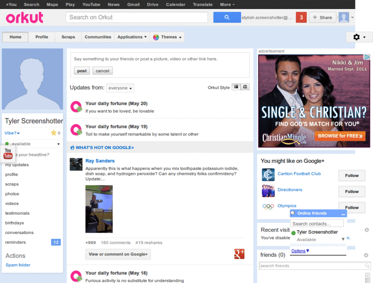Open the Themes dropdown menu
This screenshot has width=378, height=283.
pos(167,37)
